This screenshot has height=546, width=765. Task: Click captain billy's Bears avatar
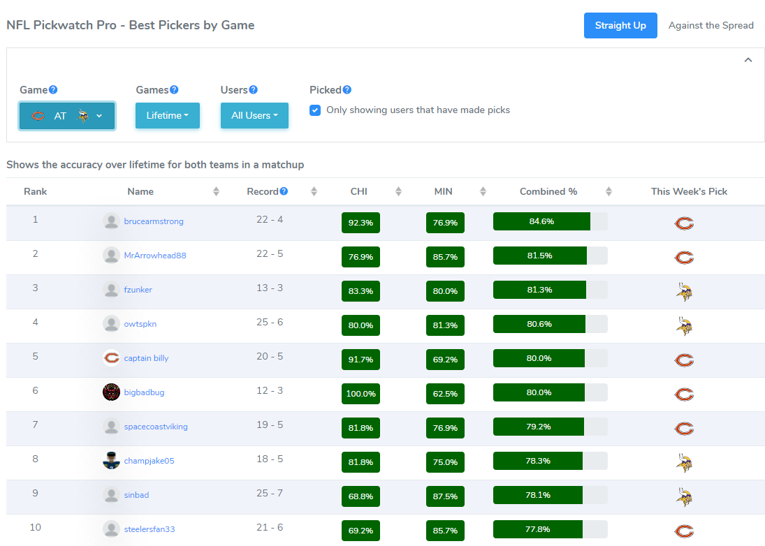click(111, 357)
